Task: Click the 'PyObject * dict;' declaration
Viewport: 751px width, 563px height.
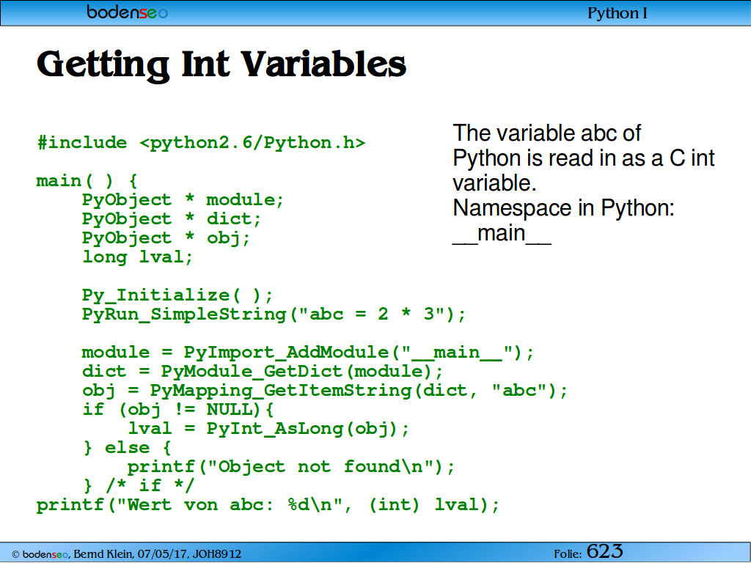Action: coord(172,219)
